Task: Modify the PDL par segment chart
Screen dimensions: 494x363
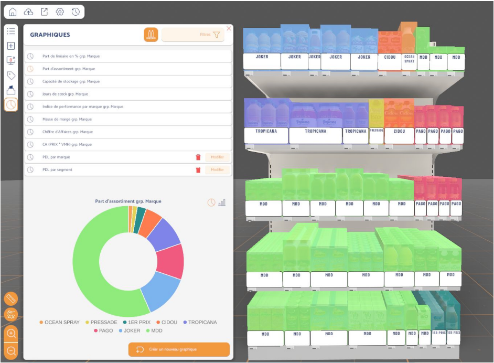Action: (x=218, y=169)
